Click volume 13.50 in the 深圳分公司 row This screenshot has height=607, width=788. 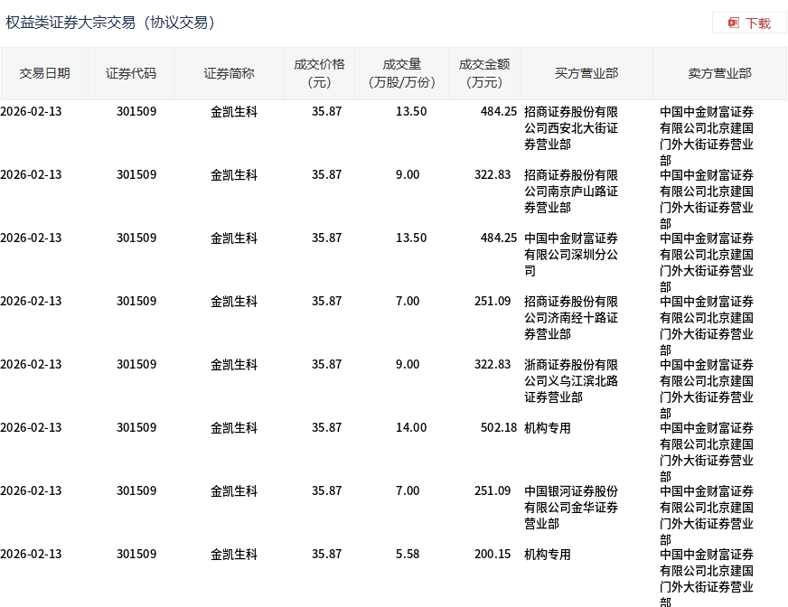pyautogui.click(x=411, y=238)
